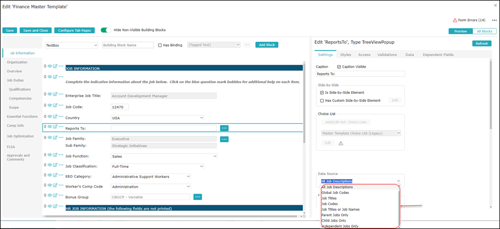Open edit icon for HR JOB INFORMATION header row
The image size is (500, 229).
[55, 206]
